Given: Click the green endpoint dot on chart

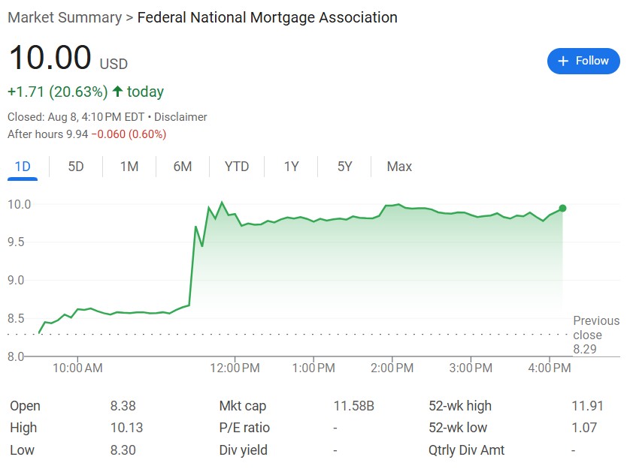Looking at the screenshot, I should [x=563, y=208].
